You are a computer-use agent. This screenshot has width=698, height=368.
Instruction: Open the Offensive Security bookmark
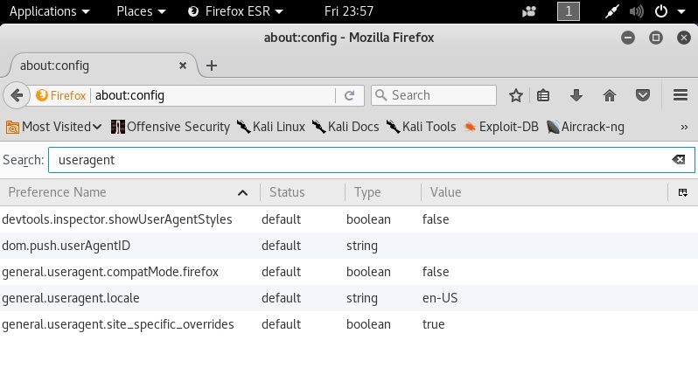(170, 127)
